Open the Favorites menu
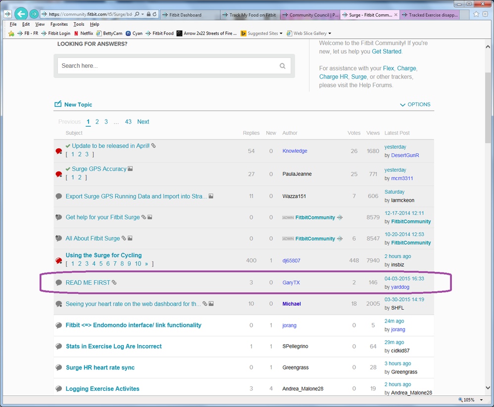494x407 pixels. point(59,24)
